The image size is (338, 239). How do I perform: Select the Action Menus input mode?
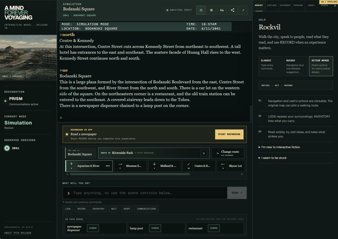(321, 66)
